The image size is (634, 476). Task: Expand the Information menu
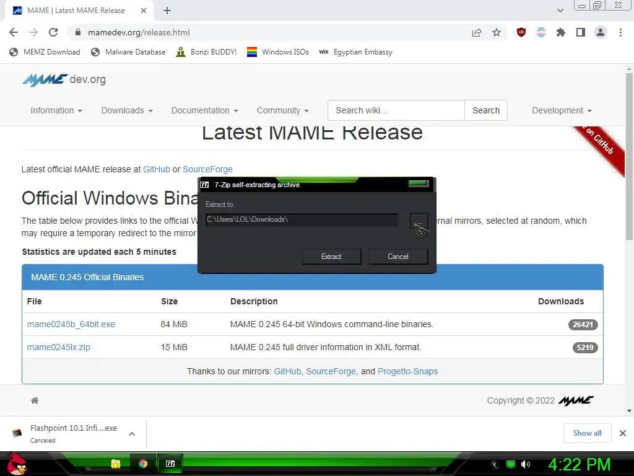[x=56, y=110]
